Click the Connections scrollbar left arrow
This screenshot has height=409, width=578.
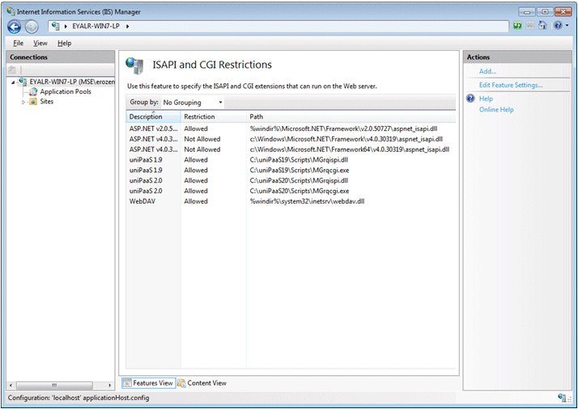(x=11, y=386)
